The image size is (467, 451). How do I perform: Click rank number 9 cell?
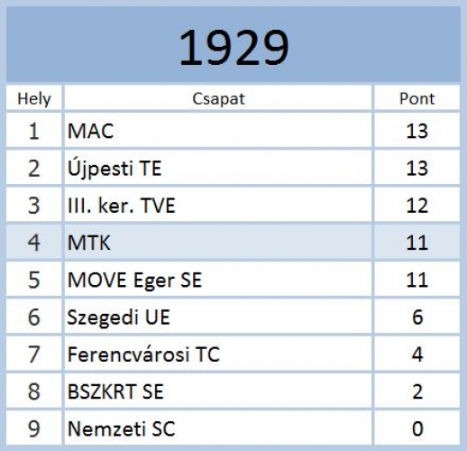(34, 428)
